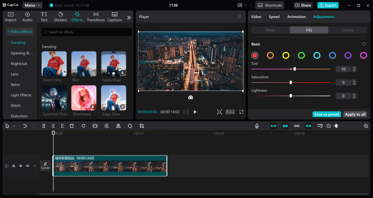Add a marker with shield icon
This screenshot has width=373, height=198.
pos(83,126)
